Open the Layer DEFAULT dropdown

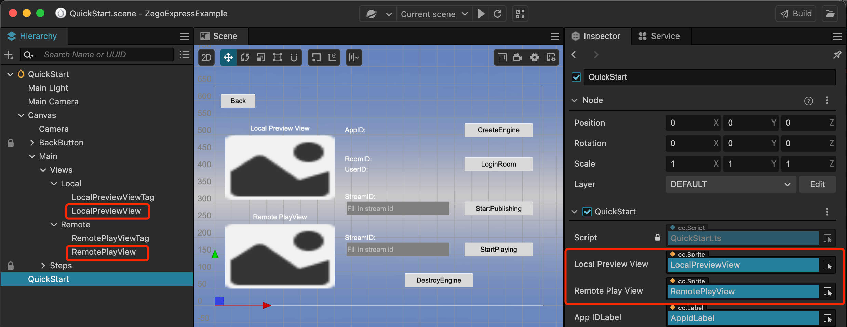(x=730, y=184)
